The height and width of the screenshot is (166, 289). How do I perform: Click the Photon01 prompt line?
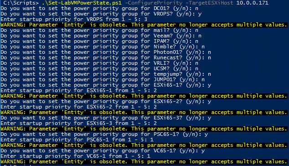tap(106, 52)
